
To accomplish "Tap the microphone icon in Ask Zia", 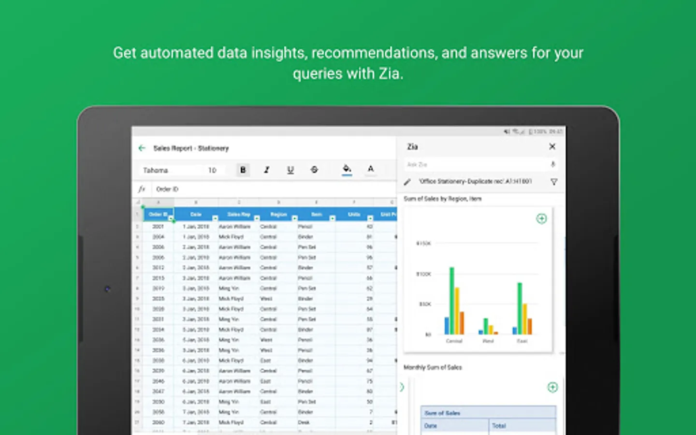I will (553, 164).
